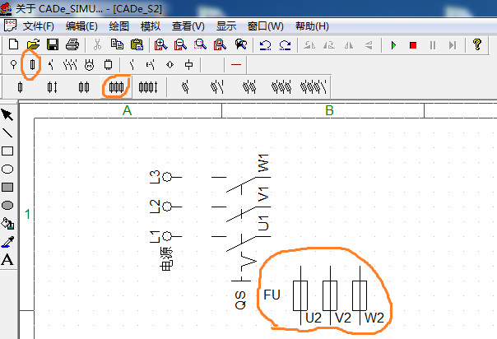
Task: Copy the selection with the copy icon
Action: point(117,44)
